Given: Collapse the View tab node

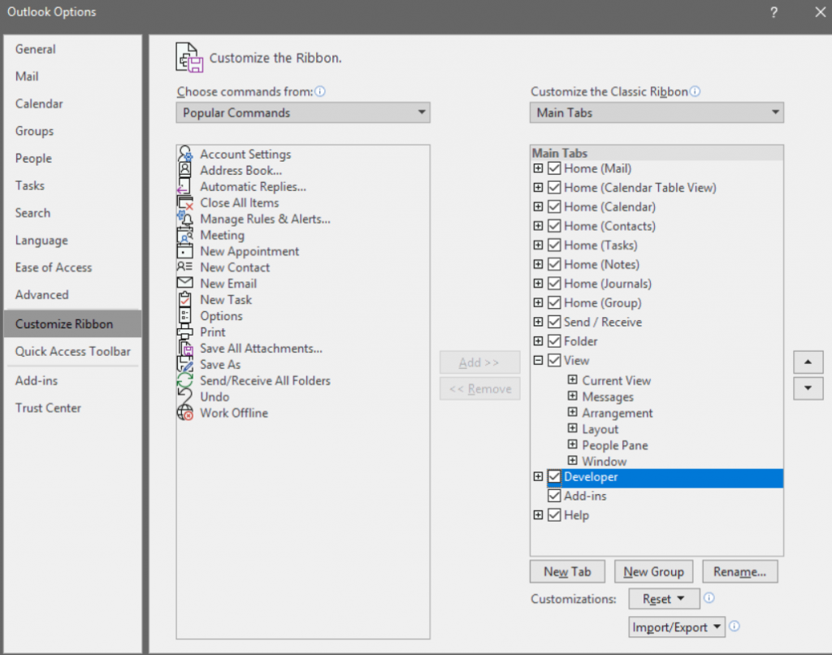Looking at the screenshot, I should (x=538, y=360).
